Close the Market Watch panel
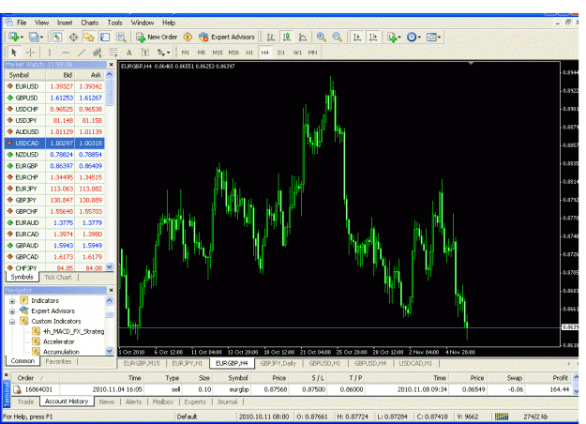 [111, 65]
